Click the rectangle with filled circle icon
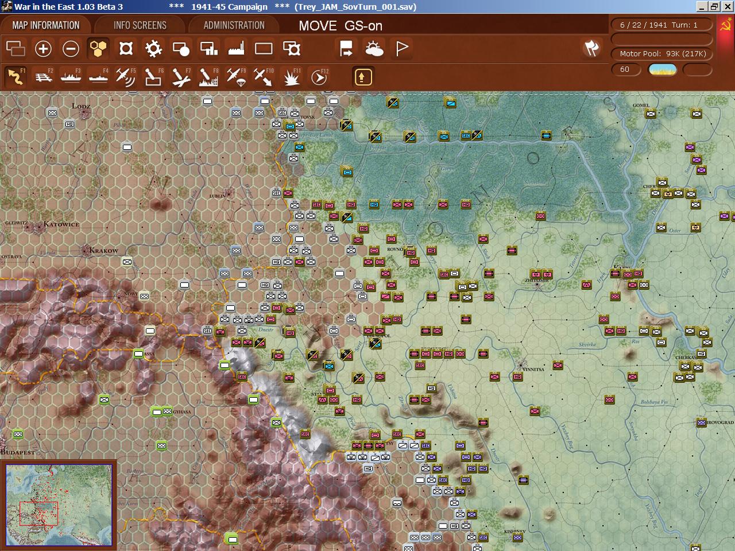The image size is (735, 551). (x=181, y=49)
